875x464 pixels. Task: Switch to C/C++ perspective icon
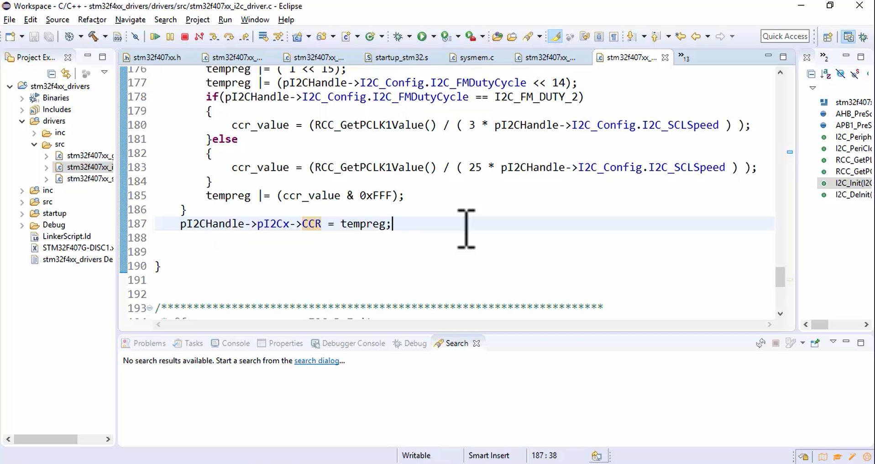(849, 36)
